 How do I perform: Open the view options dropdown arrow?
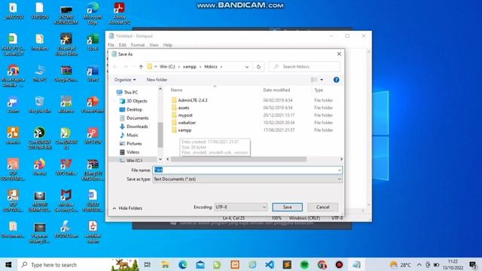coord(322,80)
